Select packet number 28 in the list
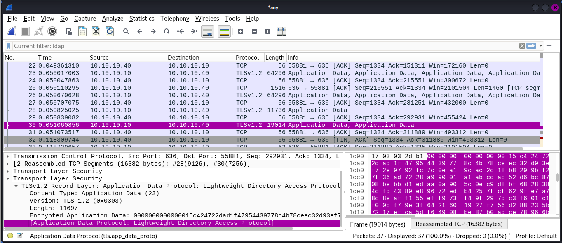563x243 pixels. [x=124, y=110]
